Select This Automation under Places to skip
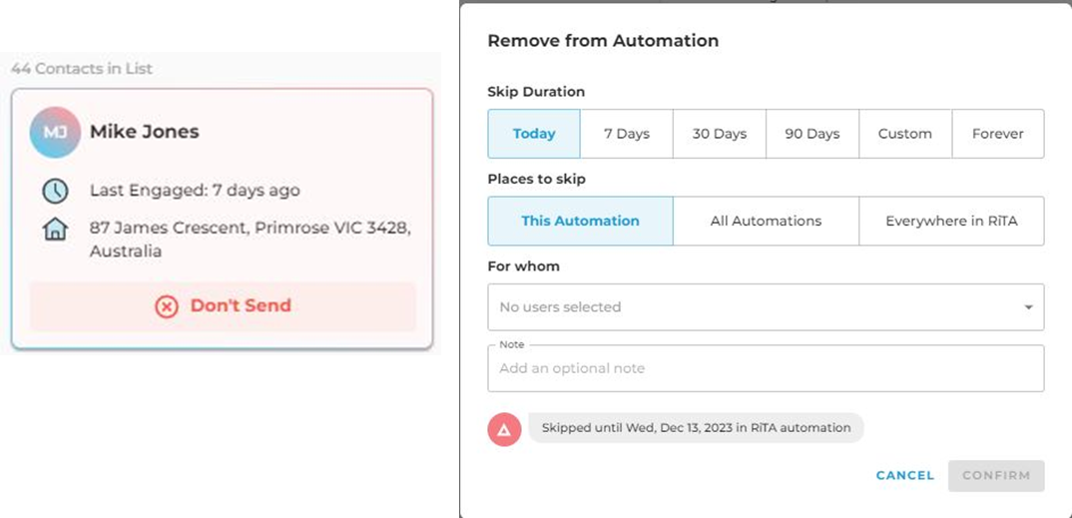This screenshot has width=1072, height=518. (x=581, y=222)
